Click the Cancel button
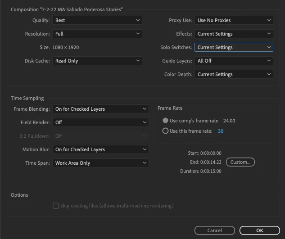 point(215,230)
